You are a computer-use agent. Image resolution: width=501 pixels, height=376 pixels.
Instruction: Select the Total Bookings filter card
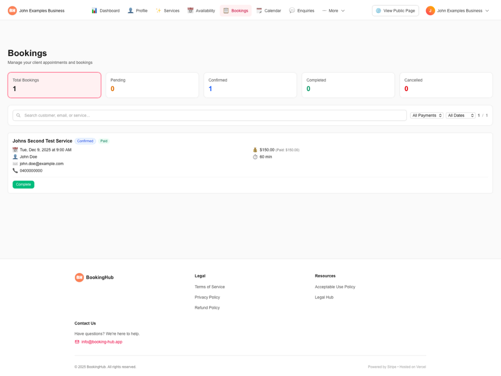(54, 85)
